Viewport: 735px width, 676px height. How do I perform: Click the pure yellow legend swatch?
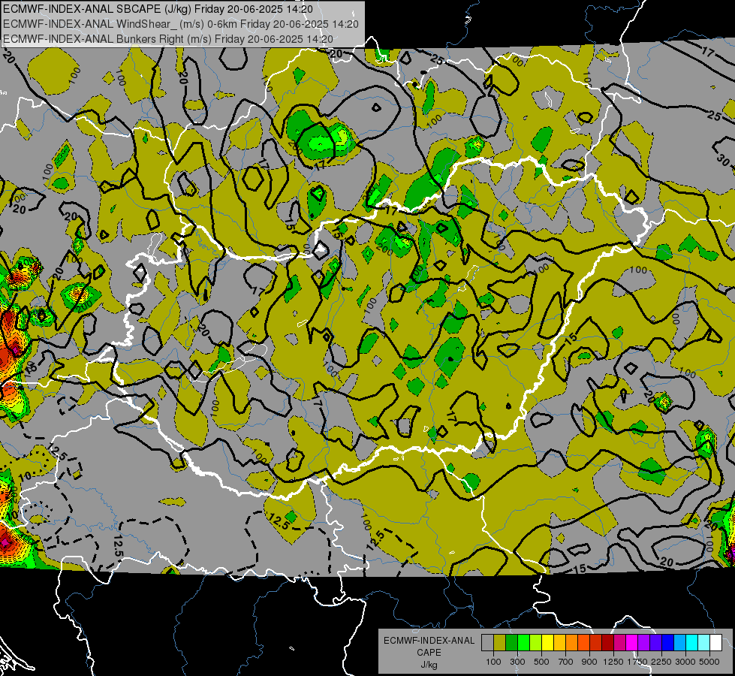[547, 642]
